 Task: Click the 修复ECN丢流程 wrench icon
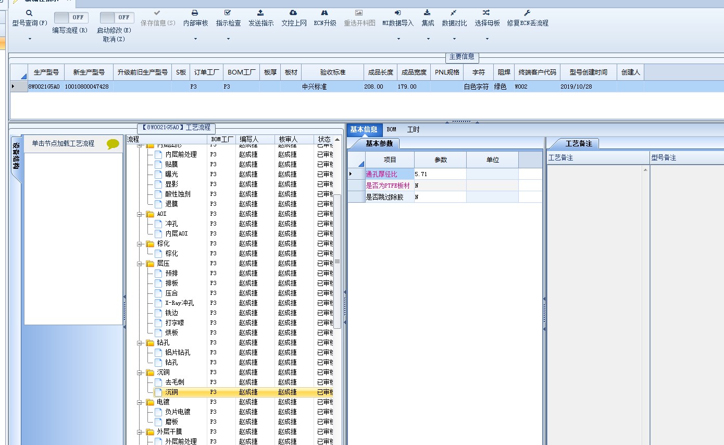(527, 13)
